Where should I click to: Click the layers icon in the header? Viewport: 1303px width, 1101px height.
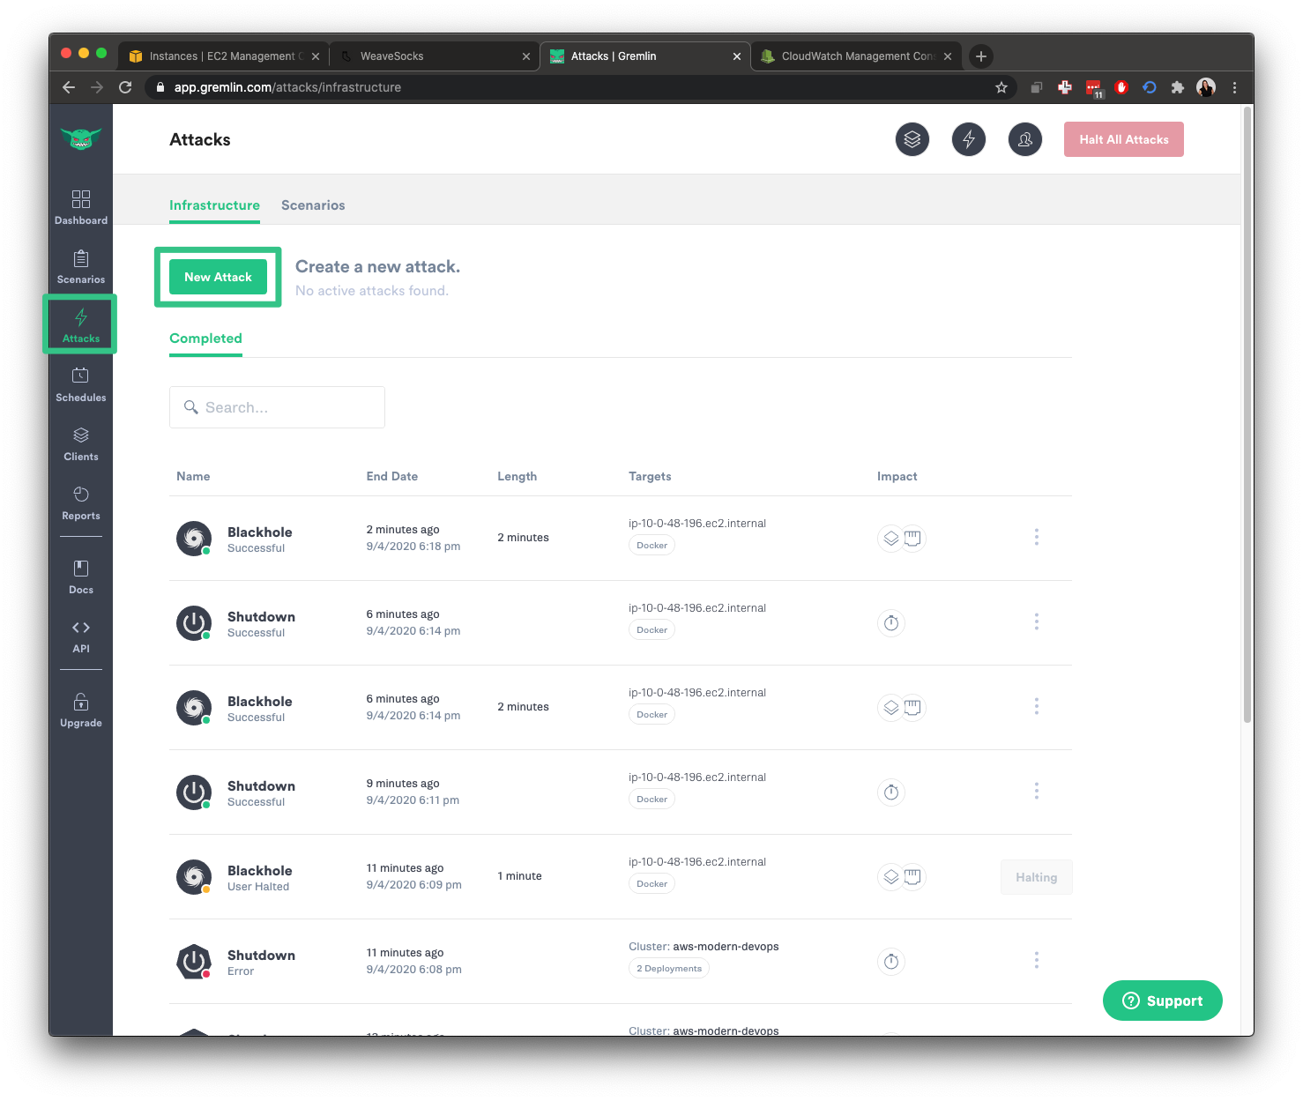pos(912,139)
